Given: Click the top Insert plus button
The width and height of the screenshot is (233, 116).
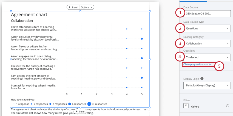Looking at the screenshot, I should [73, 7].
